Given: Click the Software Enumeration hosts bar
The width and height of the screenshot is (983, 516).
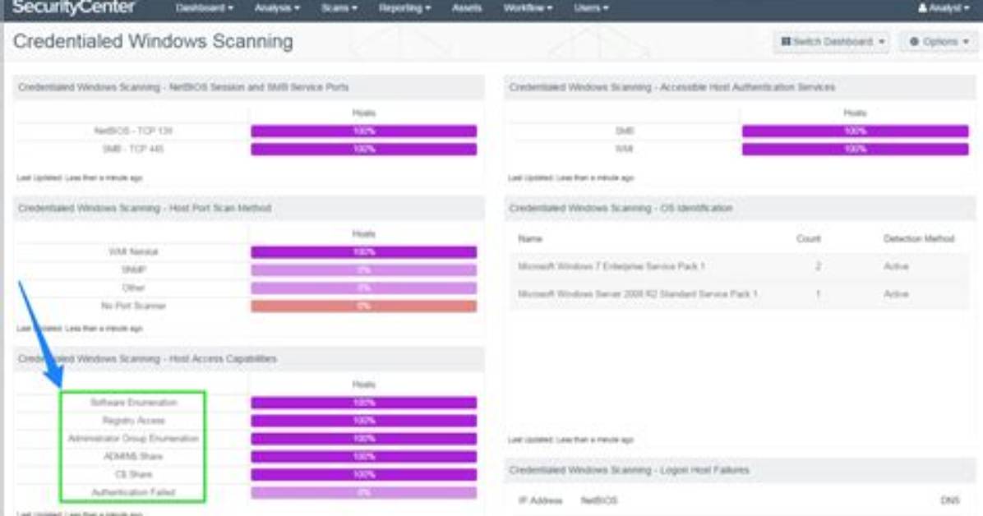Looking at the screenshot, I should point(363,403).
